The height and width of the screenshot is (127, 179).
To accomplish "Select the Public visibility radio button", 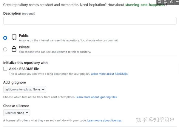I will tap(5, 38).
